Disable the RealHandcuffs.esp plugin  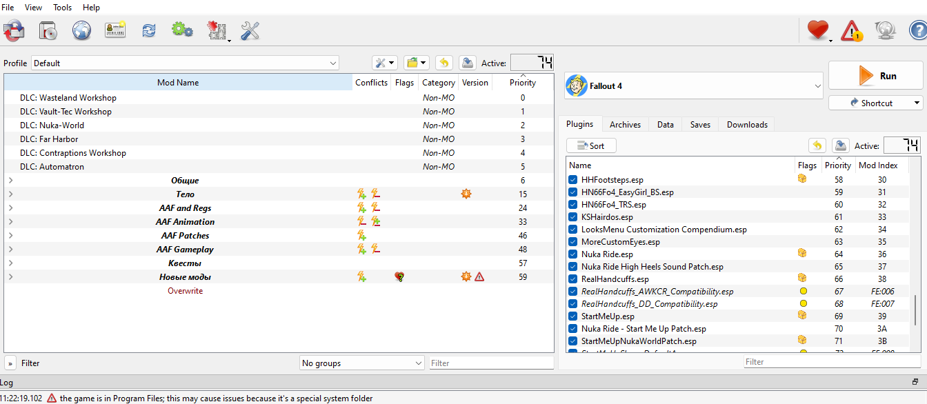[x=572, y=279]
